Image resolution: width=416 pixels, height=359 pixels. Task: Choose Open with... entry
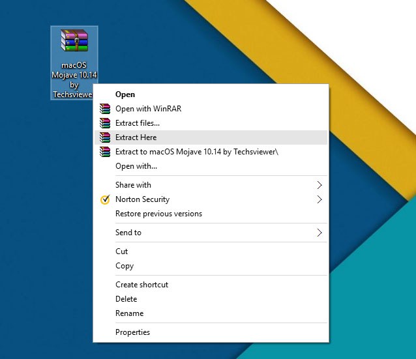[x=211, y=166]
